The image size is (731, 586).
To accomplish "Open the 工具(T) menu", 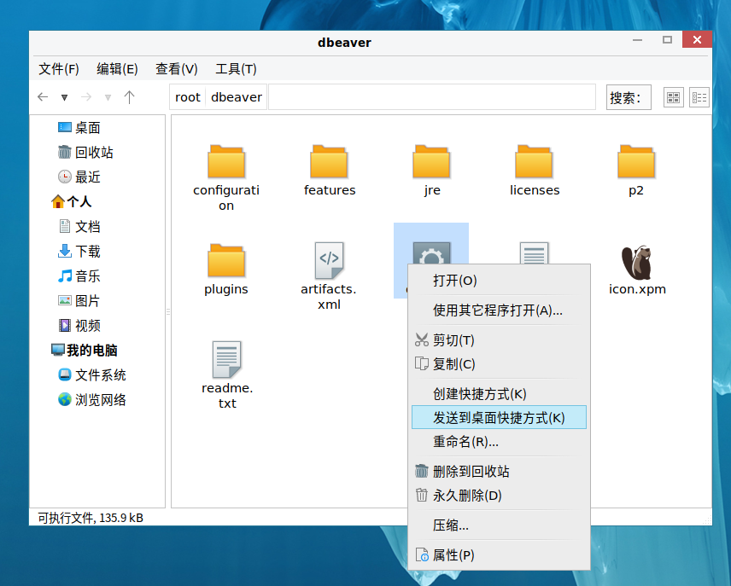I will coord(236,69).
